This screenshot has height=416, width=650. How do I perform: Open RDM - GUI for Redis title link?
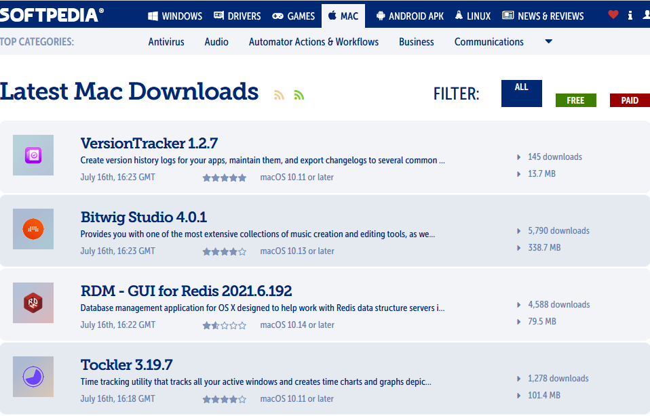[x=186, y=291]
